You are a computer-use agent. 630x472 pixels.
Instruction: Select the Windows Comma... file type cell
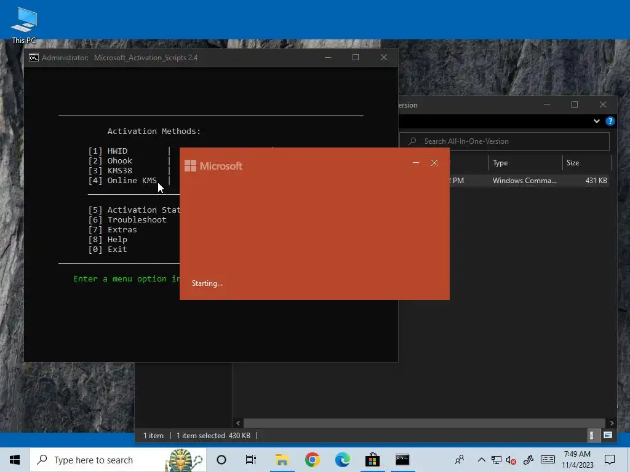point(524,181)
